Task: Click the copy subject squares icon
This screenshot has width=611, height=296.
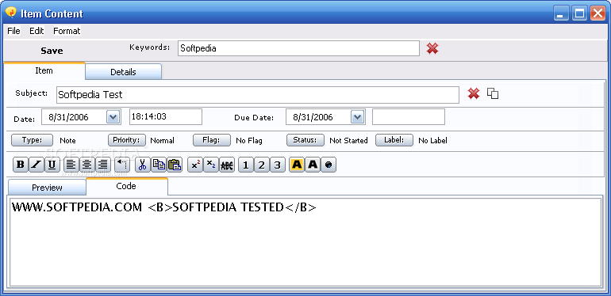Action: tap(493, 93)
